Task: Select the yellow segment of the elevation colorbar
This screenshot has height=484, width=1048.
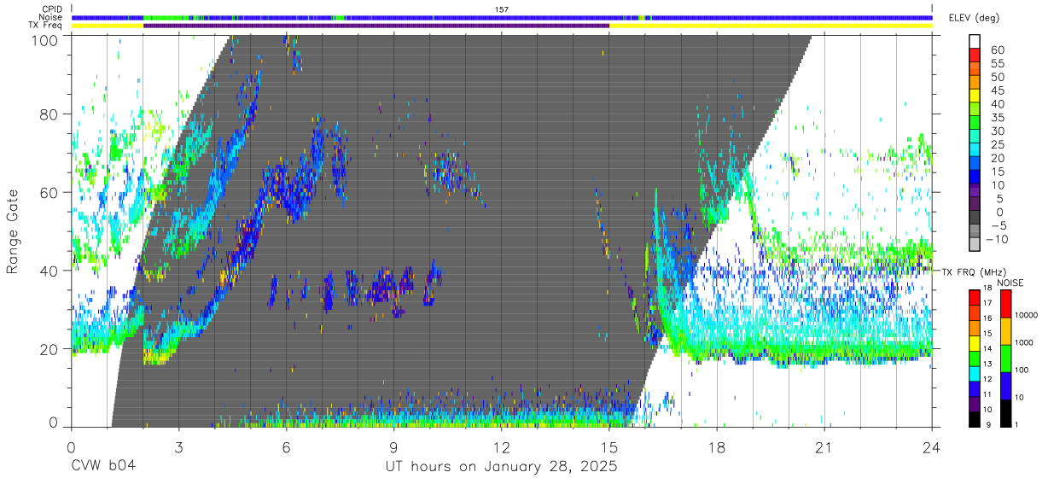Action: (975, 95)
